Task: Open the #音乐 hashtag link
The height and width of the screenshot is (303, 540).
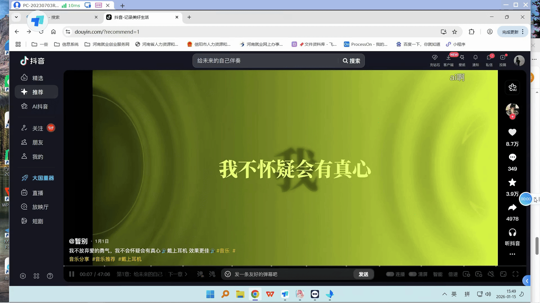Action: pyautogui.click(x=223, y=251)
